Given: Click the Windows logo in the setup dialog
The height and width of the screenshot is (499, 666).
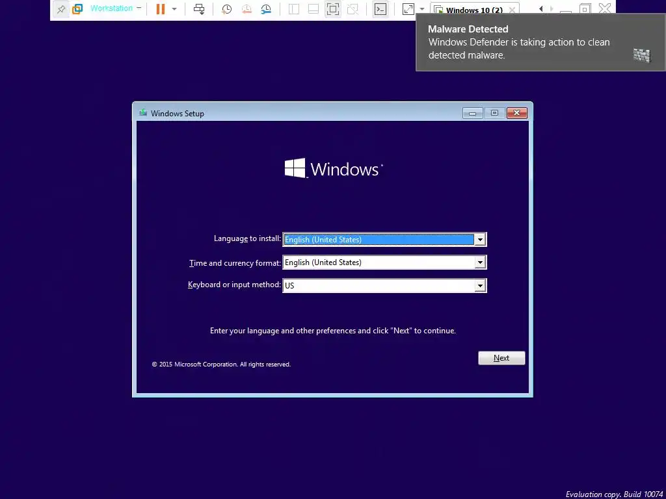Looking at the screenshot, I should (334, 168).
